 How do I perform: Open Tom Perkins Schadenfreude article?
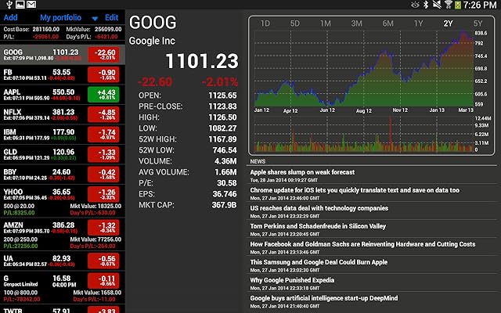point(318,226)
